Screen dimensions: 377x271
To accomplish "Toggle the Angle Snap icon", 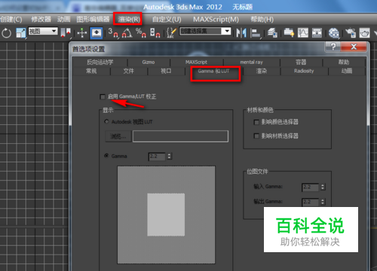I will (x=127, y=33).
